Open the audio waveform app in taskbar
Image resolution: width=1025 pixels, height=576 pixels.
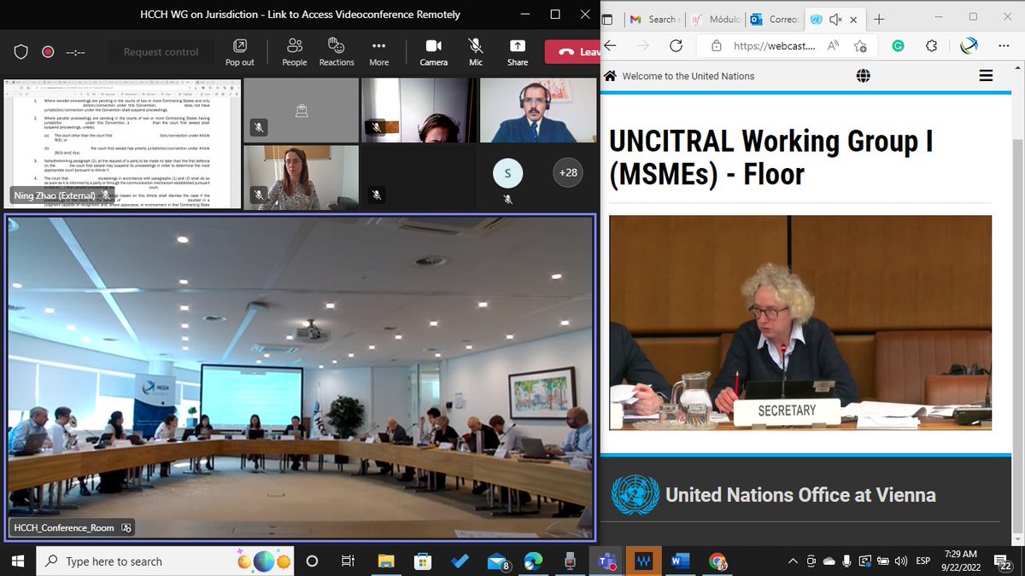[x=643, y=561]
